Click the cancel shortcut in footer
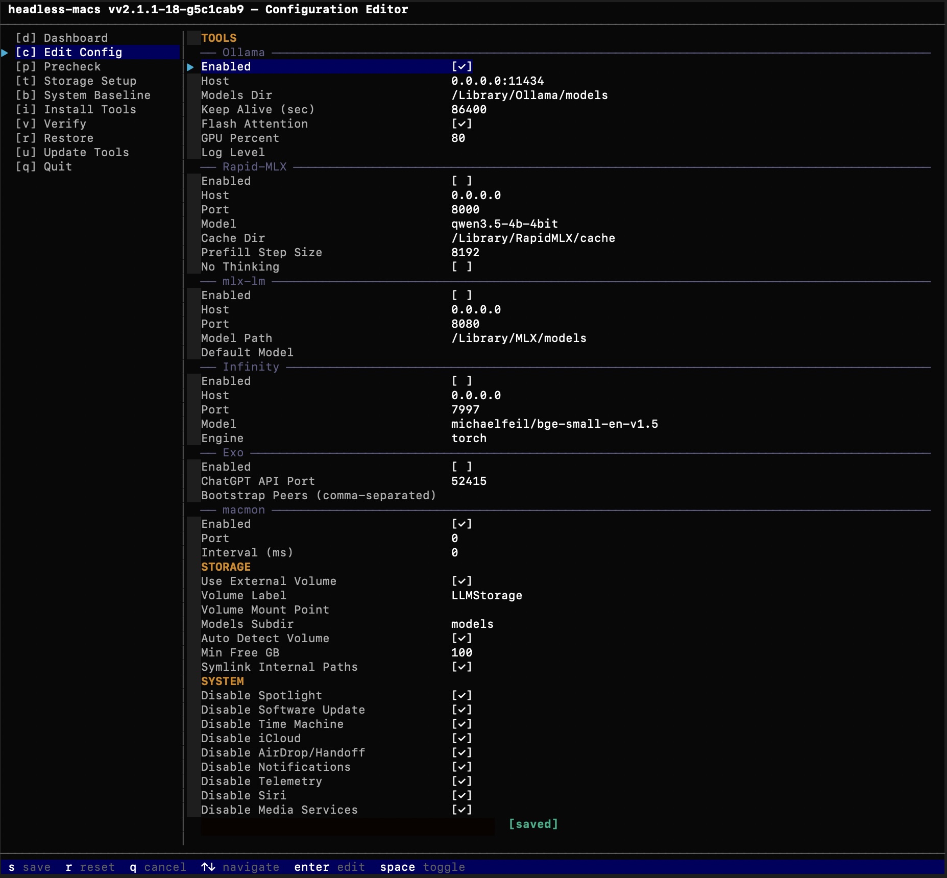947x878 pixels. click(x=158, y=867)
